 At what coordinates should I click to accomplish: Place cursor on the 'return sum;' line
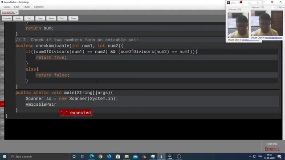click(40, 28)
